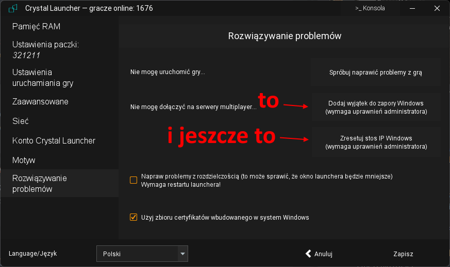Uncheck Użyj zbioru certyfikatów Windows checkbox

(134, 217)
